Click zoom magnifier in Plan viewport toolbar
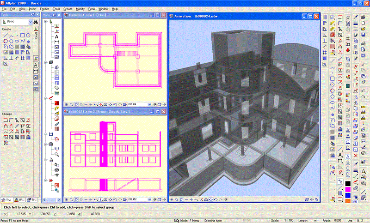Screen dimensions: 370x223 coord(71,104)
